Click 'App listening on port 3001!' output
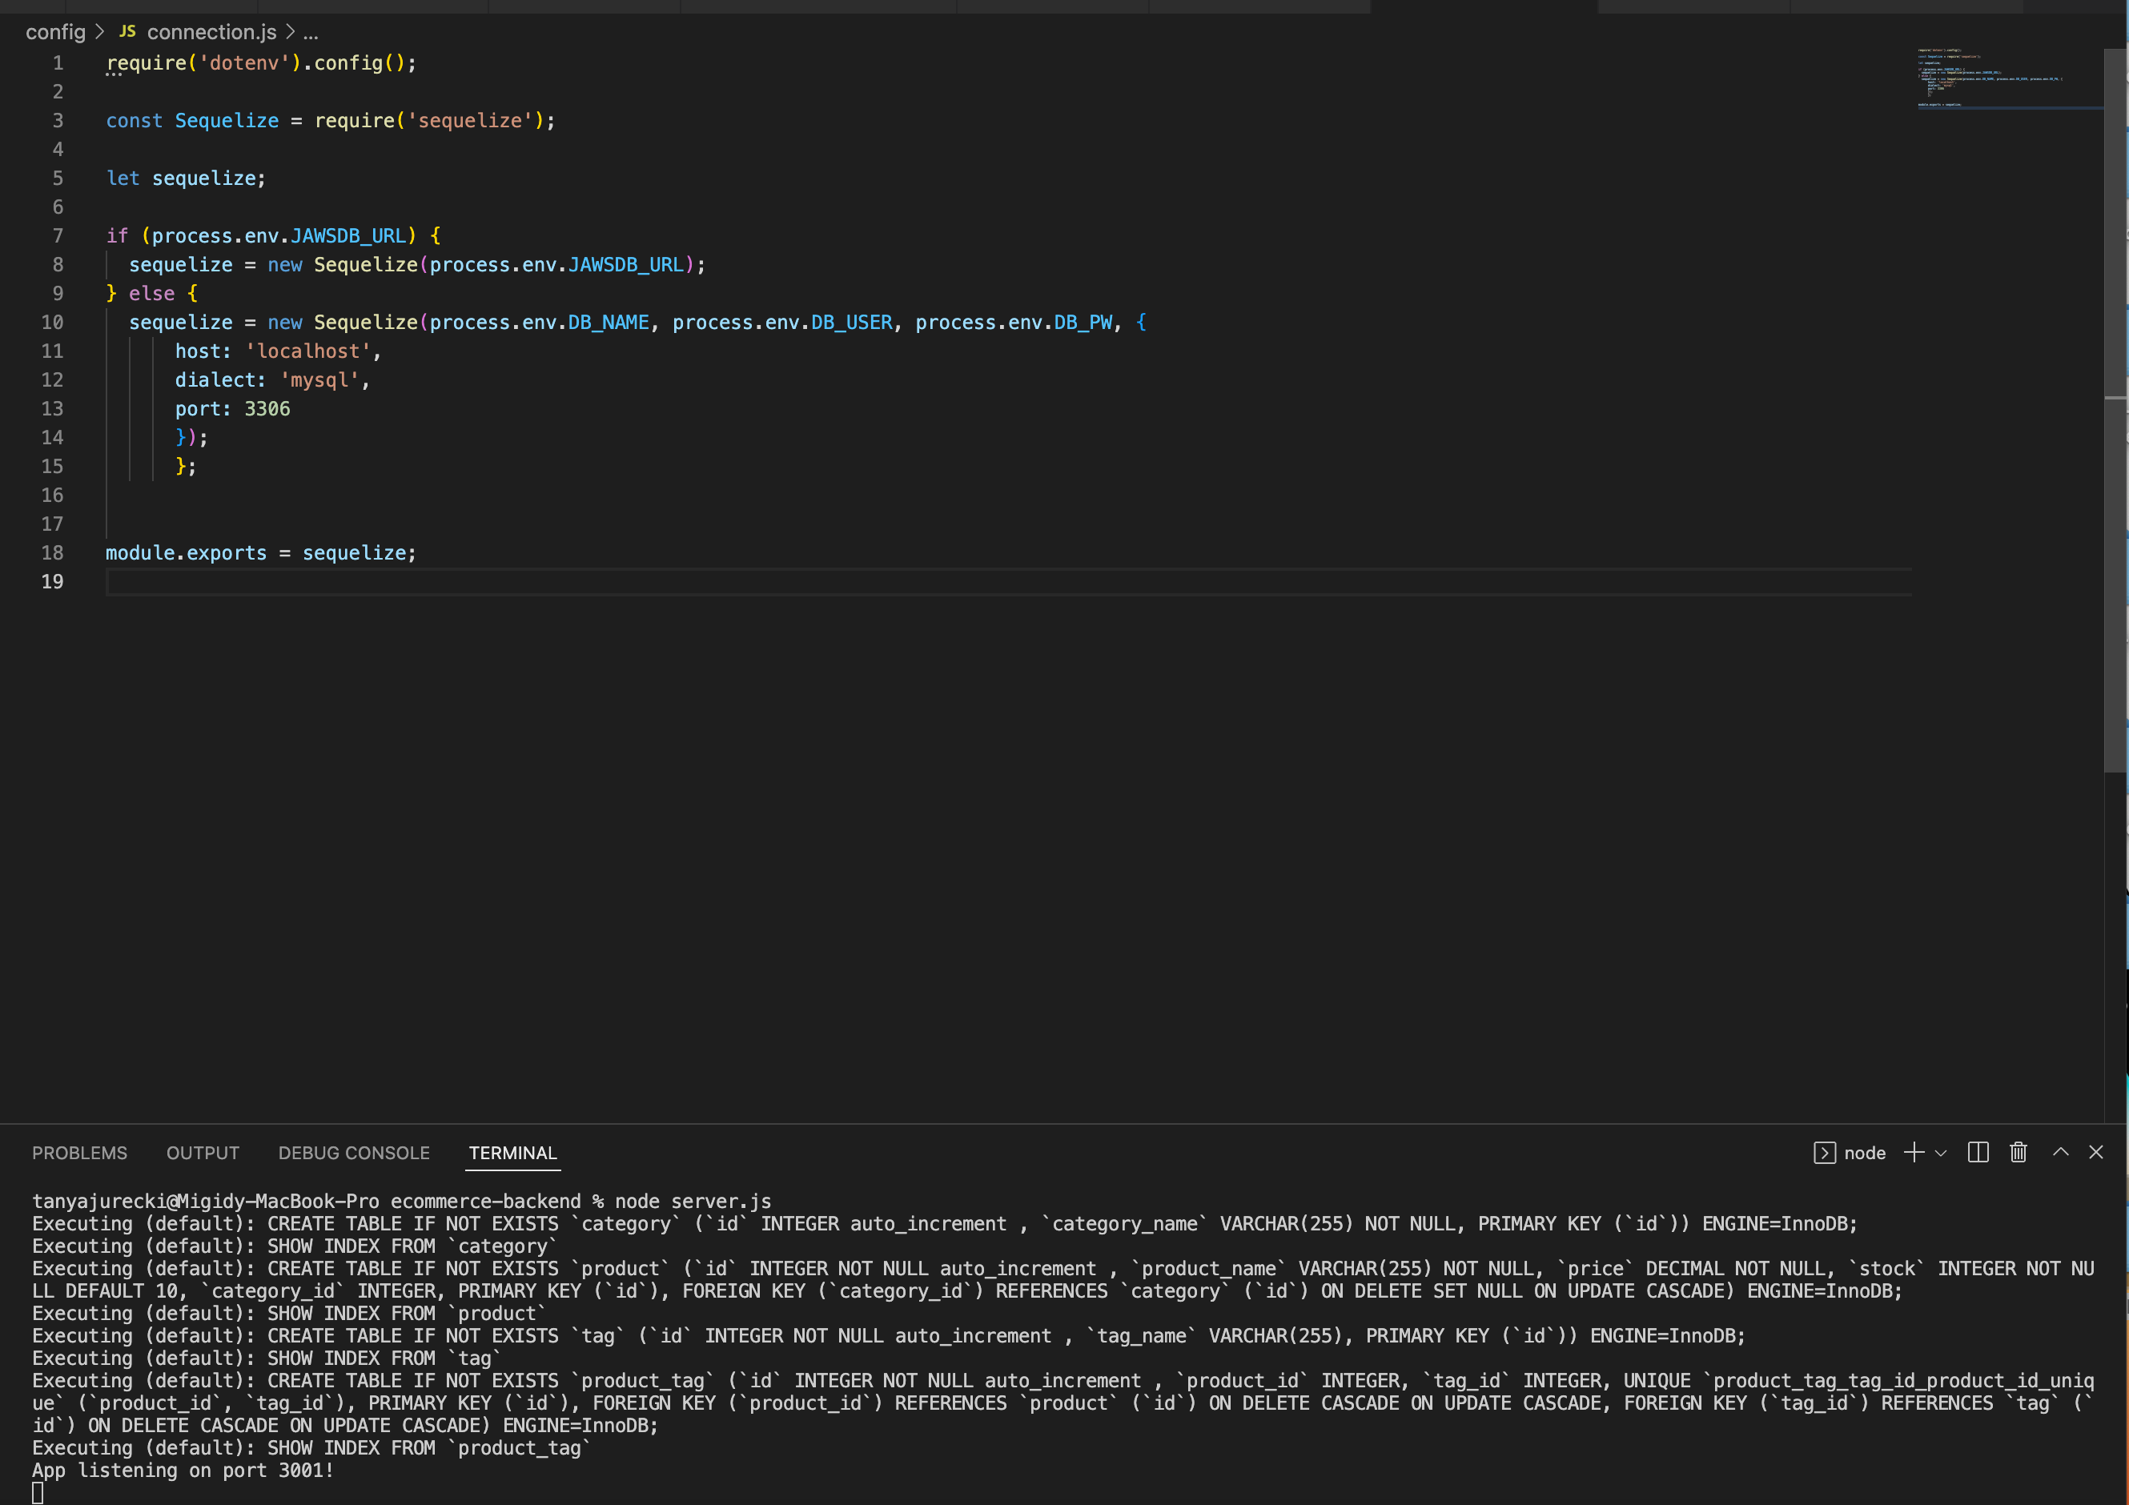This screenshot has height=1505, width=2129. coord(183,1470)
